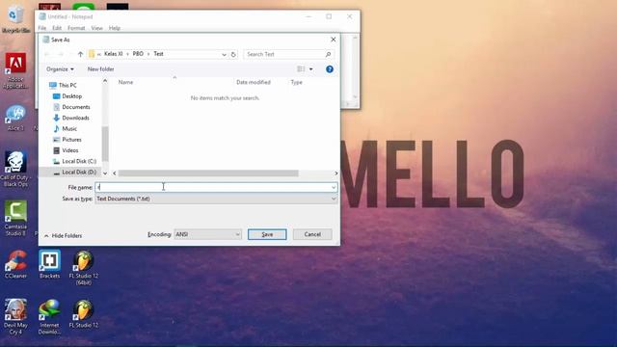Go to PBO in breadcrumb path
The width and height of the screenshot is (617, 347).
pos(138,54)
